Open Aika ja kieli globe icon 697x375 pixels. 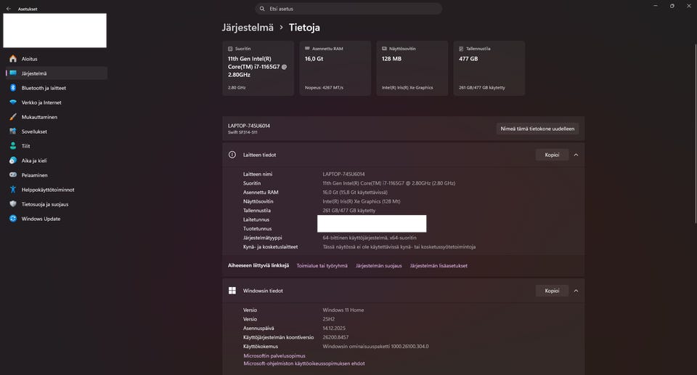[13, 161]
